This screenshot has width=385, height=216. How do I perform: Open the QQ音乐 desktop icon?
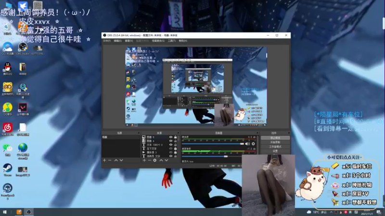7,109
